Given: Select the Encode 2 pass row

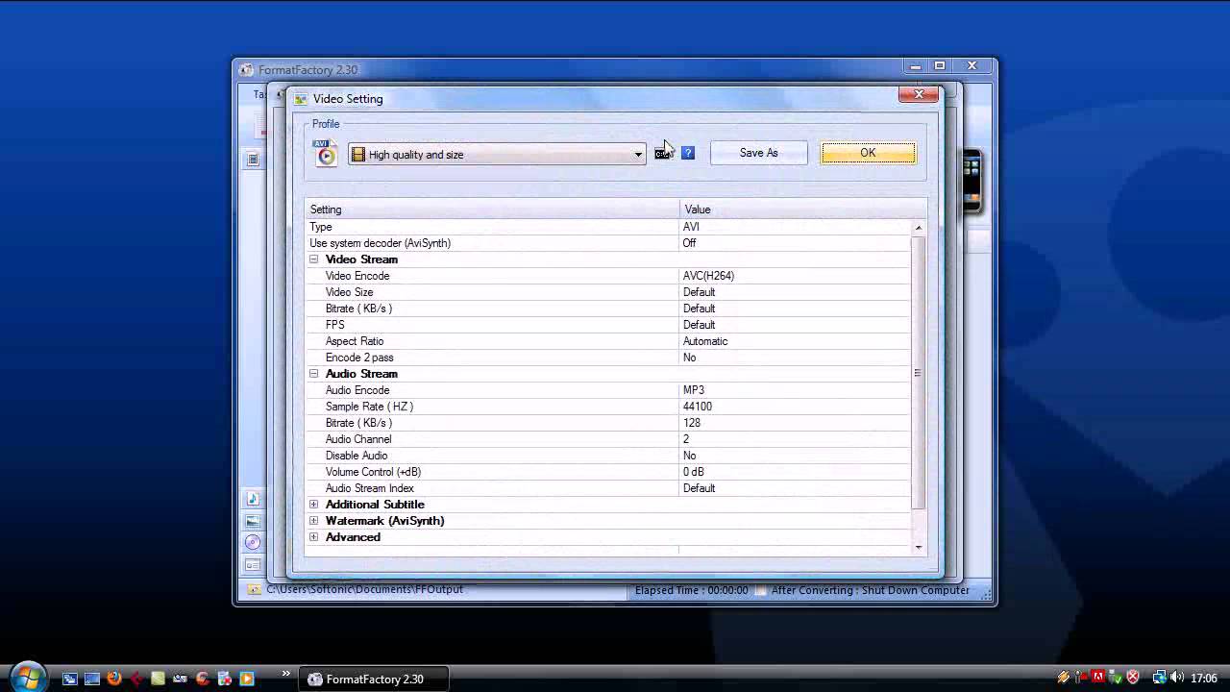Looking at the screenshot, I should (x=607, y=358).
